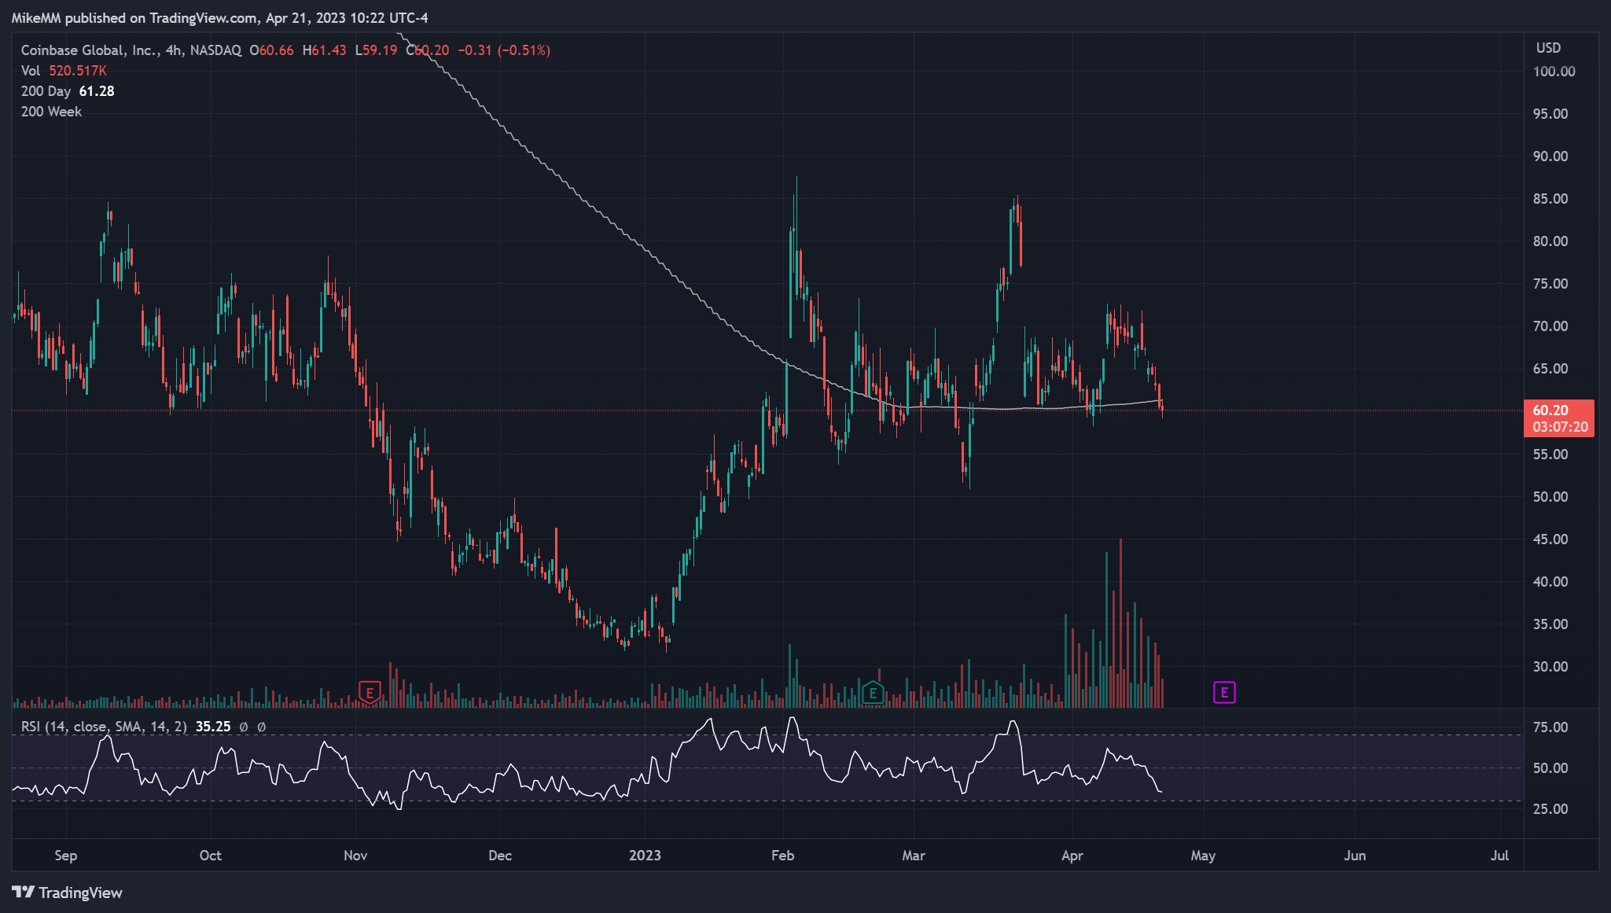
Task: Click the purple upcoming earnings E marker
Action: [1224, 693]
